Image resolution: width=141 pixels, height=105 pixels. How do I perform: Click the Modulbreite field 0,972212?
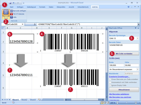point(132,73)
